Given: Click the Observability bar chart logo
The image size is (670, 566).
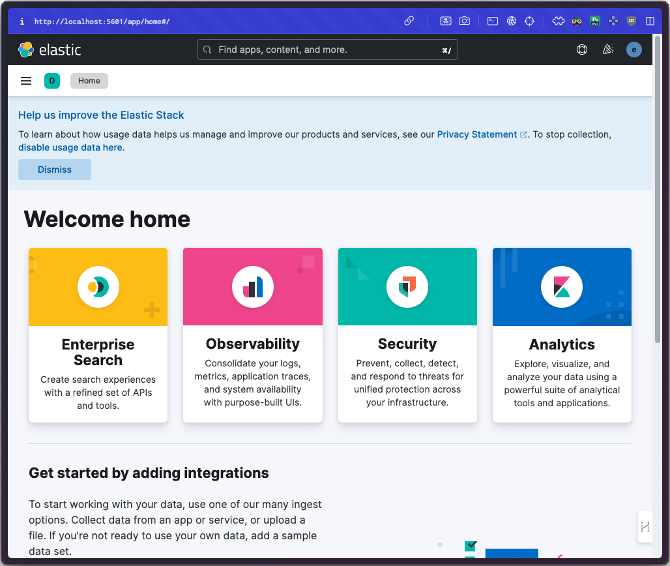Looking at the screenshot, I should click(253, 287).
